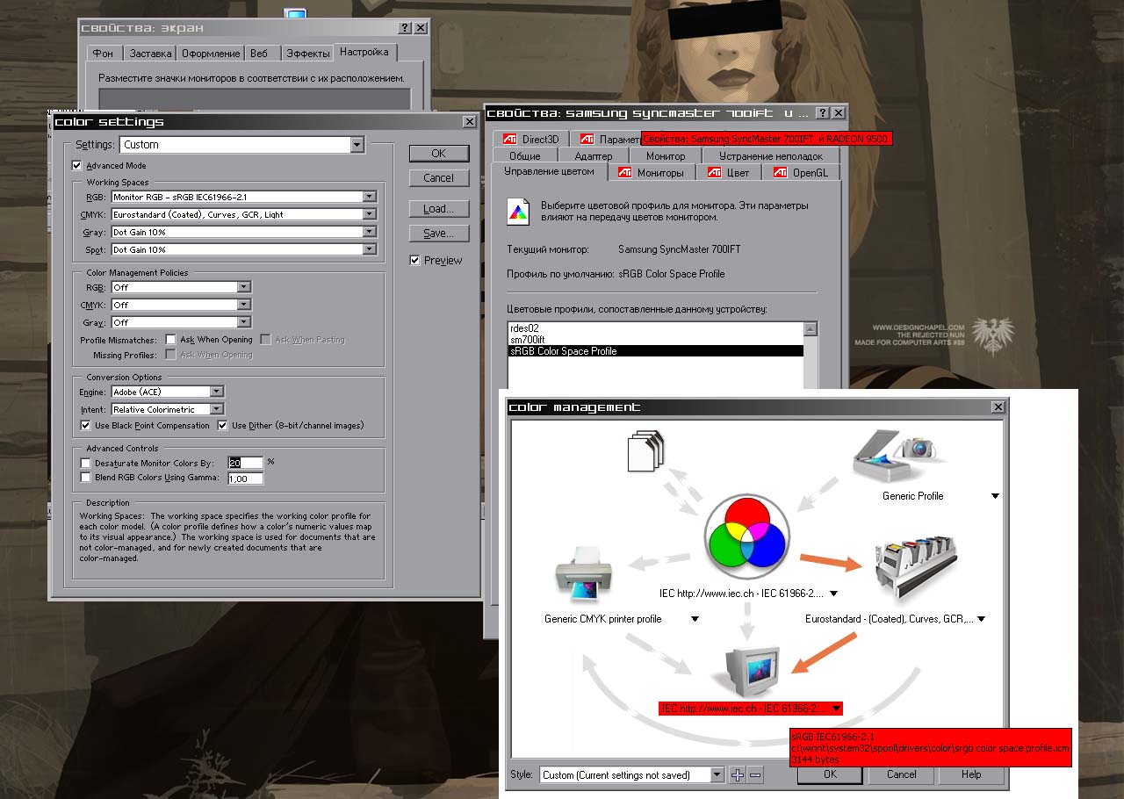The height and width of the screenshot is (799, 1124).
Task: Click the question mark help button in the Свойства: экран window
Action: pos(405,28)
